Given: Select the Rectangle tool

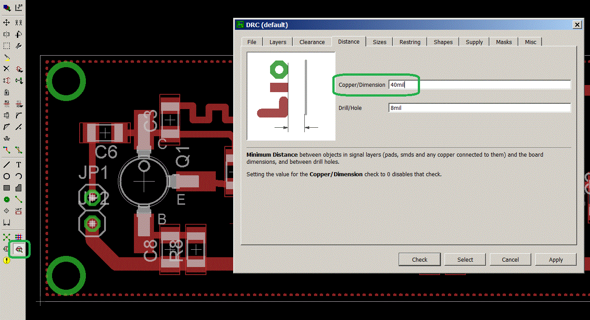Looking at the screenshot, I should coord(7,188).
